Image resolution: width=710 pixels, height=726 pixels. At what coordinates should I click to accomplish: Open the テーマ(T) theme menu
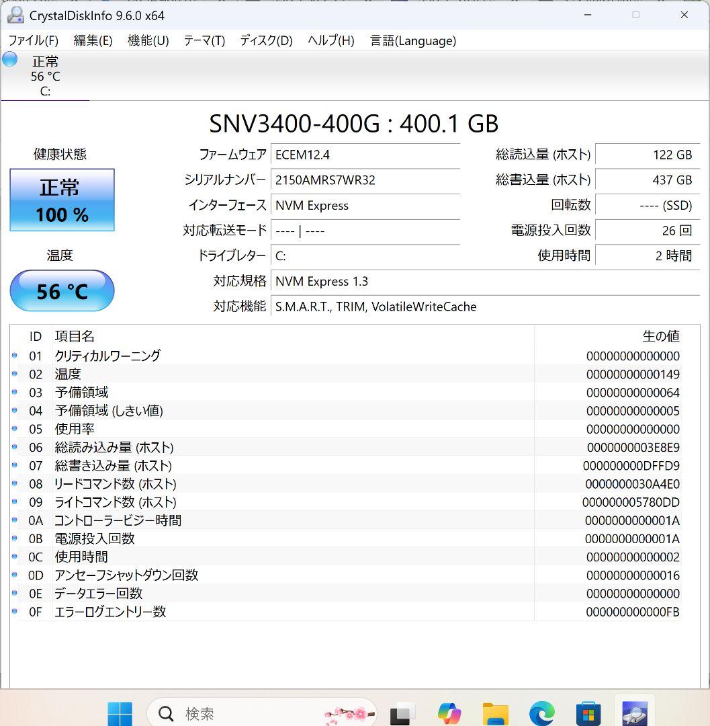(x=204, y=40)
